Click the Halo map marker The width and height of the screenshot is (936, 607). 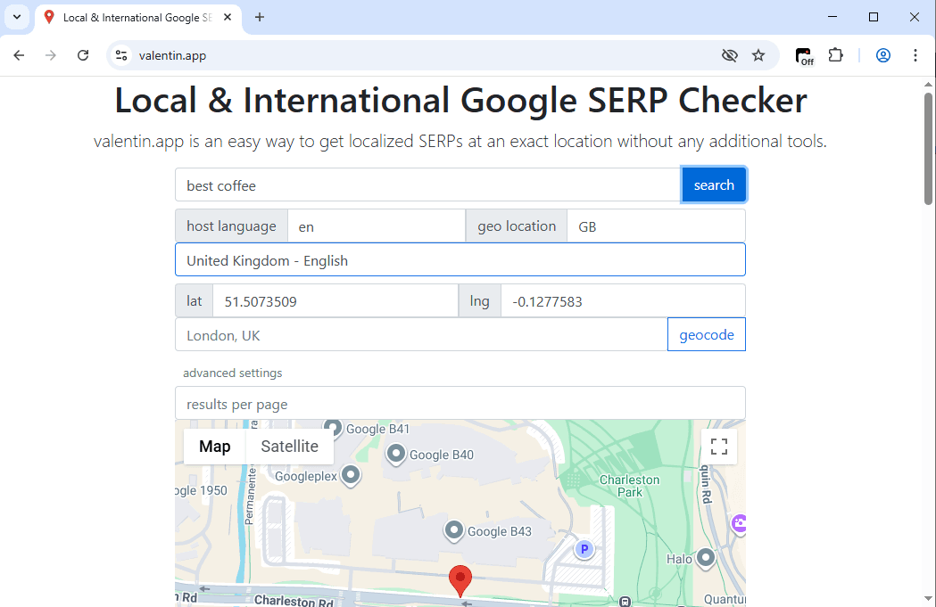tap(706, 558)
